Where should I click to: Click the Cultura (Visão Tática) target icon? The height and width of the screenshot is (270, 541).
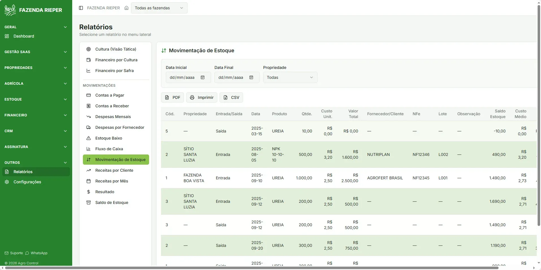[x=89, y=49]
